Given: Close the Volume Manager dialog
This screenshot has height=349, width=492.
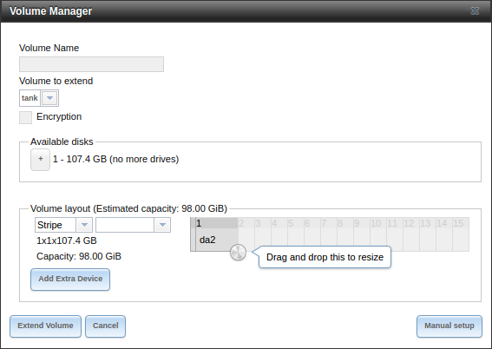Looking at the screenshot, I should pyautogui.click(x=475, y=11).
